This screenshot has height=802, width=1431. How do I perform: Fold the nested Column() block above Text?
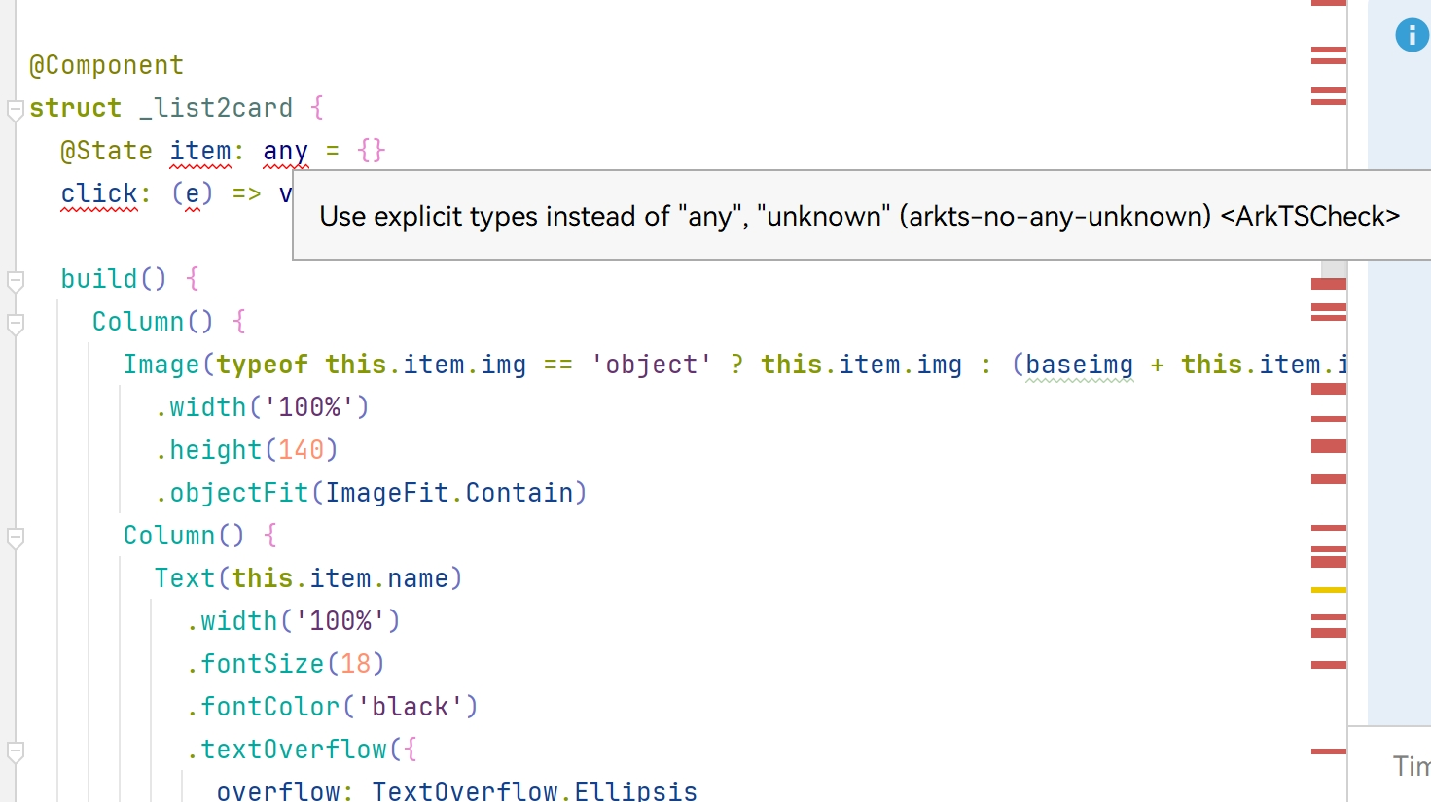[15, 538]
